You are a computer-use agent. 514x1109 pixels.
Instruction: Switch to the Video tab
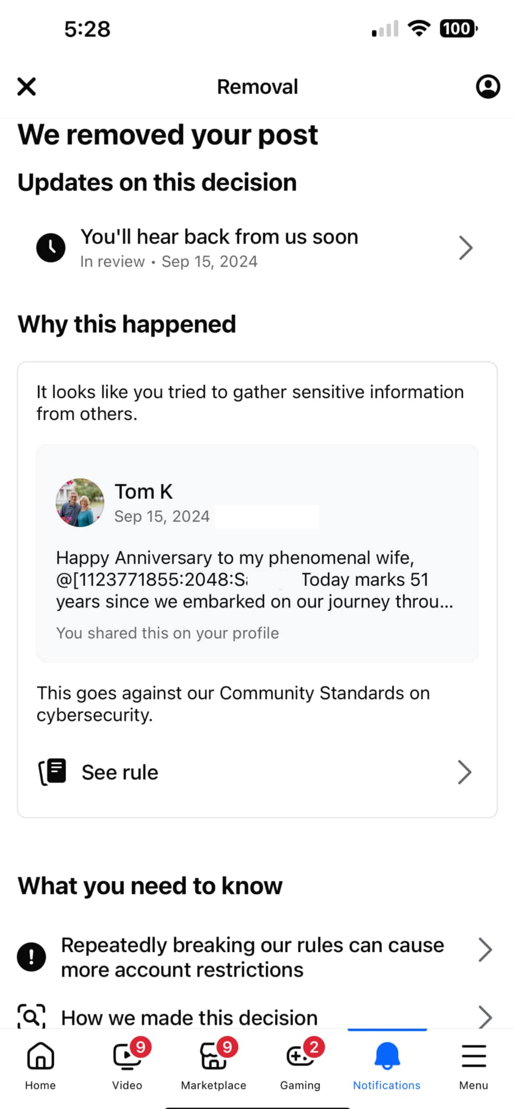tap(128, 1065)
